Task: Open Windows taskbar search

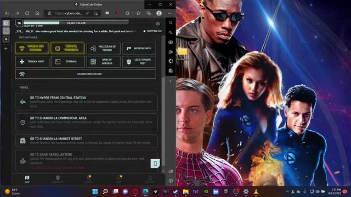Action: coord(105,192)
